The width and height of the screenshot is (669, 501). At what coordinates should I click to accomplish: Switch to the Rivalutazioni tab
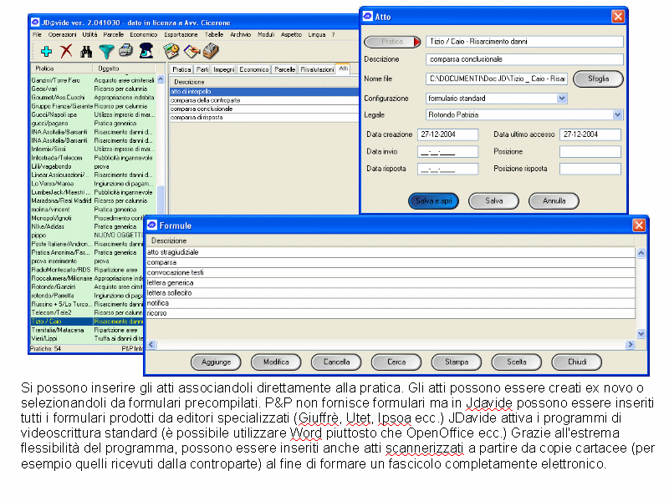[317, 69]
